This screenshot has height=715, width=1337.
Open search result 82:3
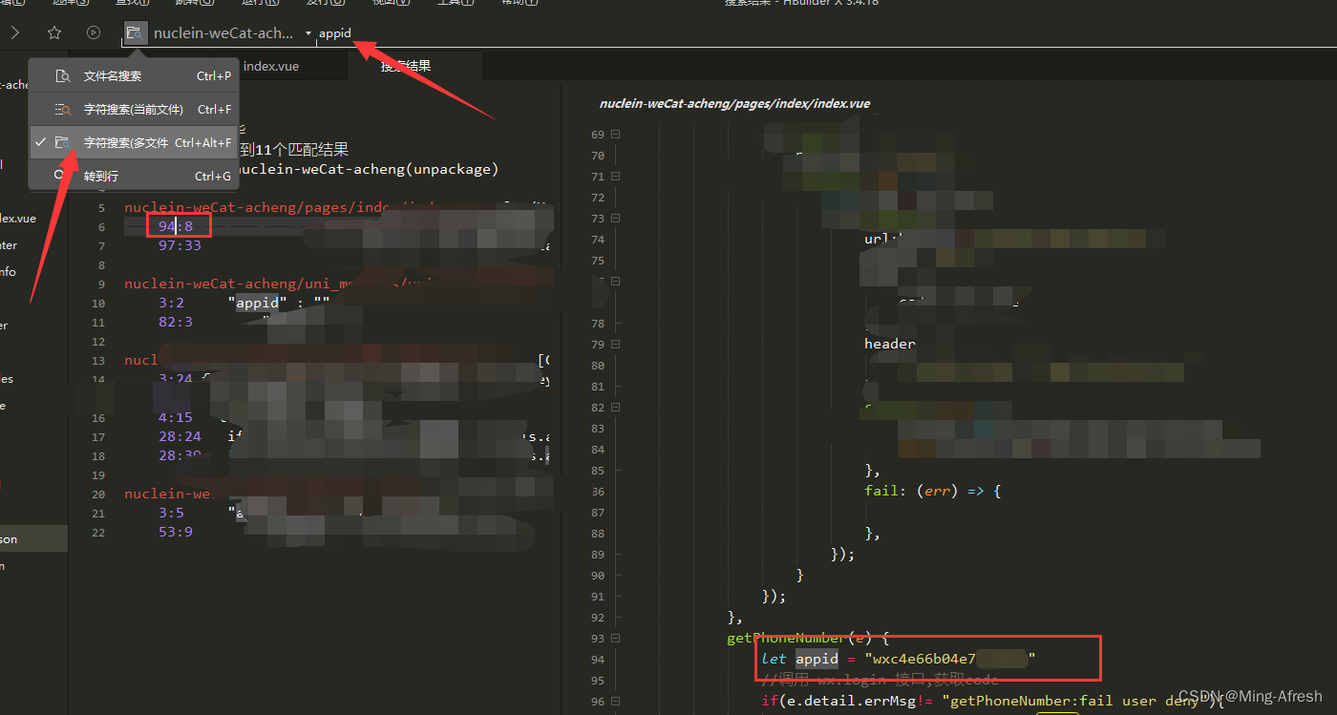176,322
